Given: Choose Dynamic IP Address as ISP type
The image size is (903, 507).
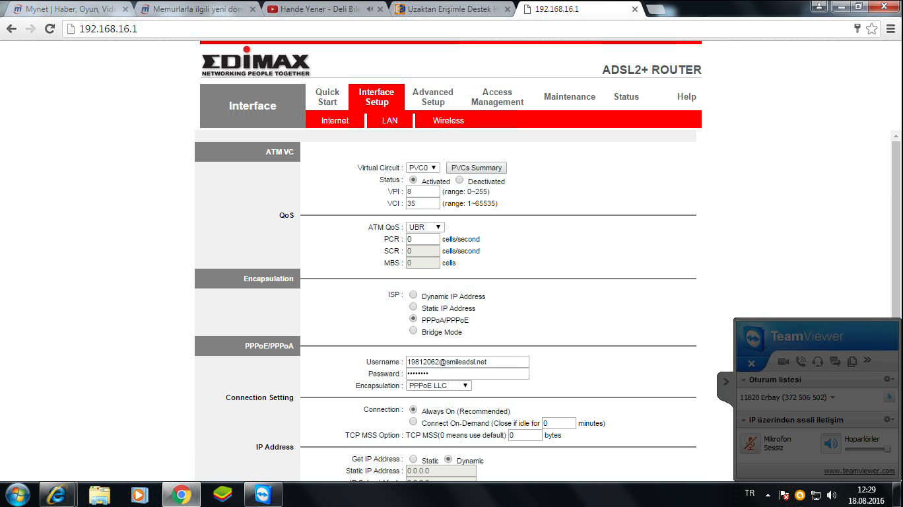Looking at the screenshot, I should click(413, 295).
